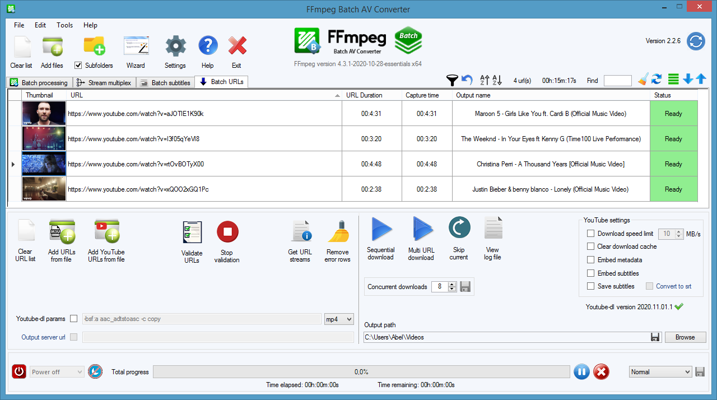Click Stop validation icon

click(x=227, y=232)
